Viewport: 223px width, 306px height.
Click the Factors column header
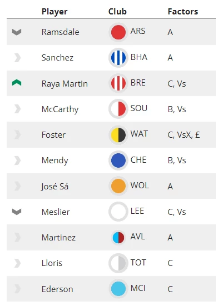point(183,12)
